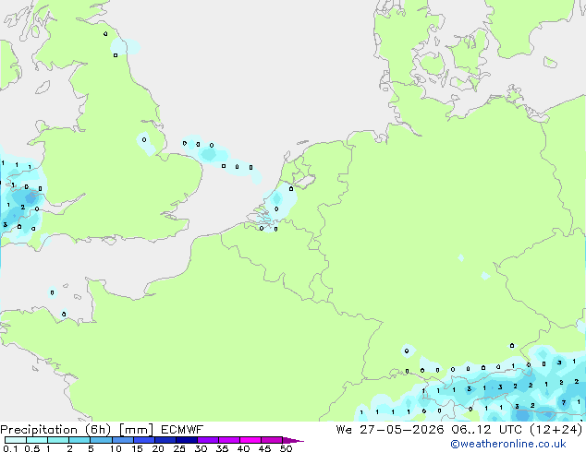
Task: Click the 1–2 mm legend color swatch
Action: pos(58,440)
